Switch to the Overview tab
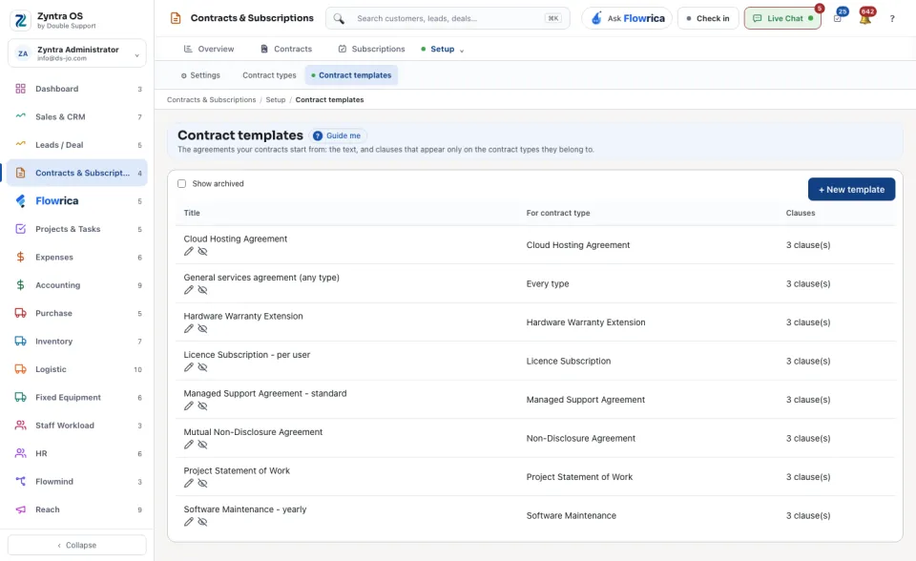 pos(209,49)
